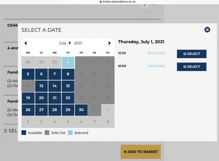Select July 8 on the calendar
Screen dimensions: 219x161
coord(68,74)
